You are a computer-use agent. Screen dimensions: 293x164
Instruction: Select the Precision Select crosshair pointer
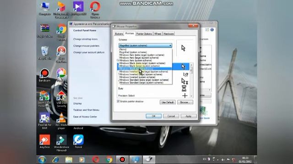coord(153,96)
